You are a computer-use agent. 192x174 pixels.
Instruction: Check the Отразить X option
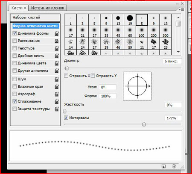pos(66,76)
